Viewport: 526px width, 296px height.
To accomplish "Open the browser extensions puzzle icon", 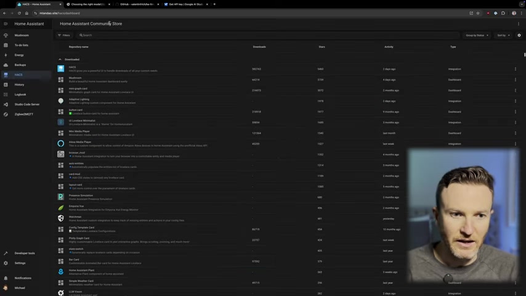I will pyautogui.click(x=503, y=13).
